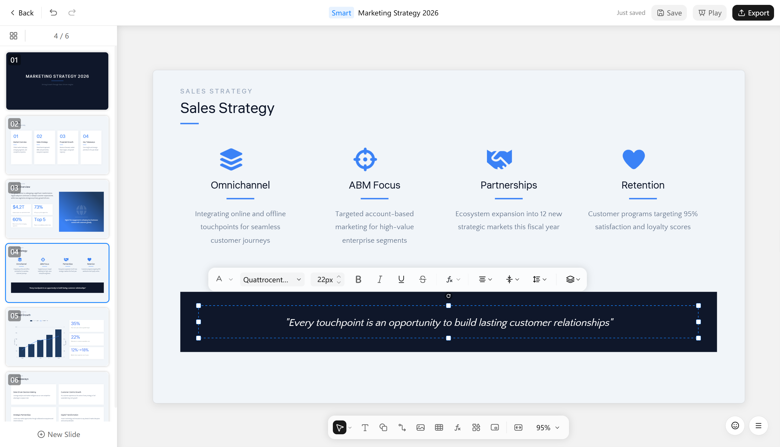Click the Marketing Strategy 2026 title

pos(398,12)
